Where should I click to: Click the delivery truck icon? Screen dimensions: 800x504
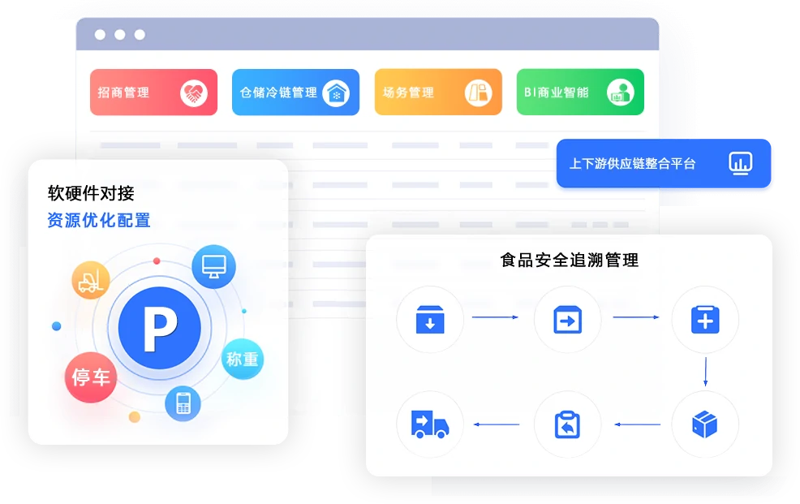pyautogui.click(x=430, y=424)
